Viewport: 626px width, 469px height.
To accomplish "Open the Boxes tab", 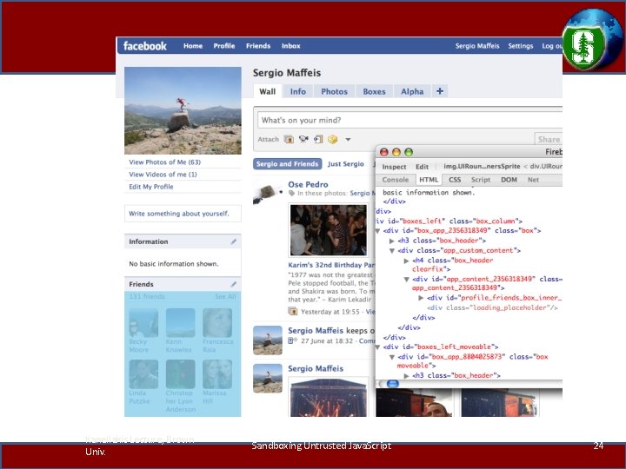I will 374,91.
